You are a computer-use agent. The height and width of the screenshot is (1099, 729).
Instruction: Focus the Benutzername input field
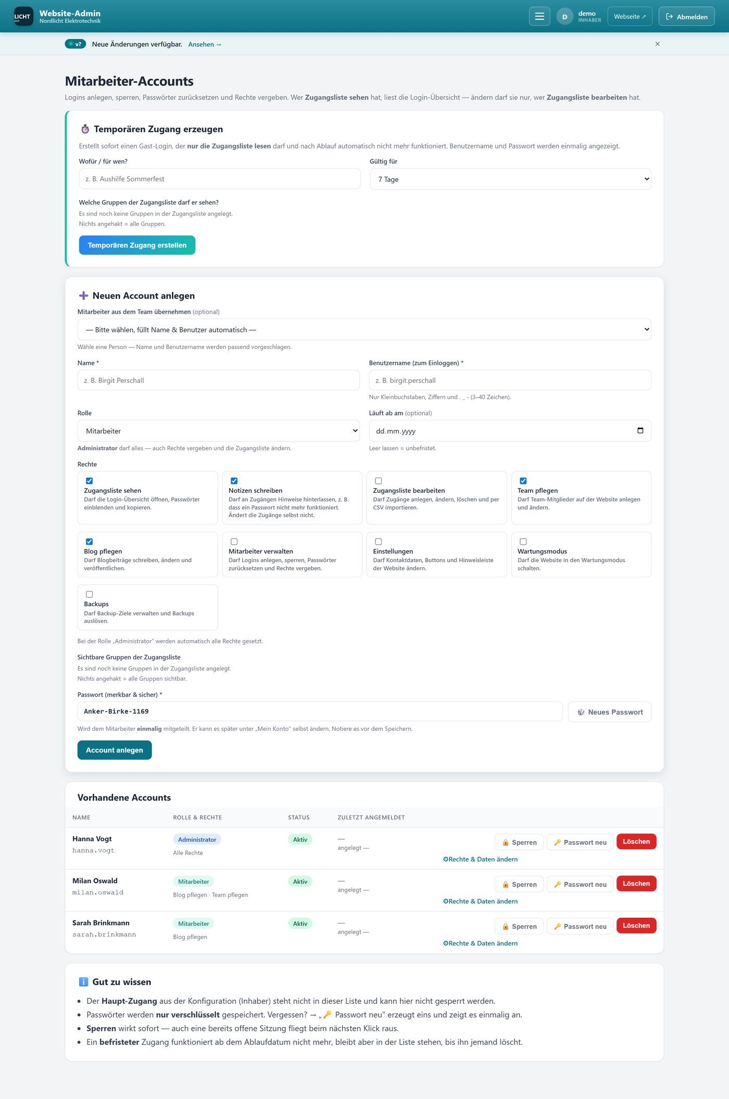(510, 380)
